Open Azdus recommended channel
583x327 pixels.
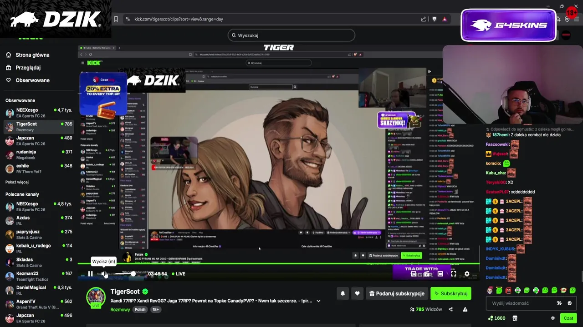click(38, 220)
